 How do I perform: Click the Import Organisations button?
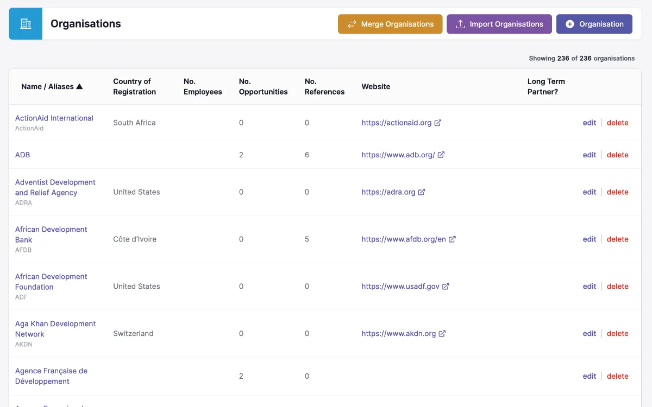pyautogui.click(x=499, y=24)
